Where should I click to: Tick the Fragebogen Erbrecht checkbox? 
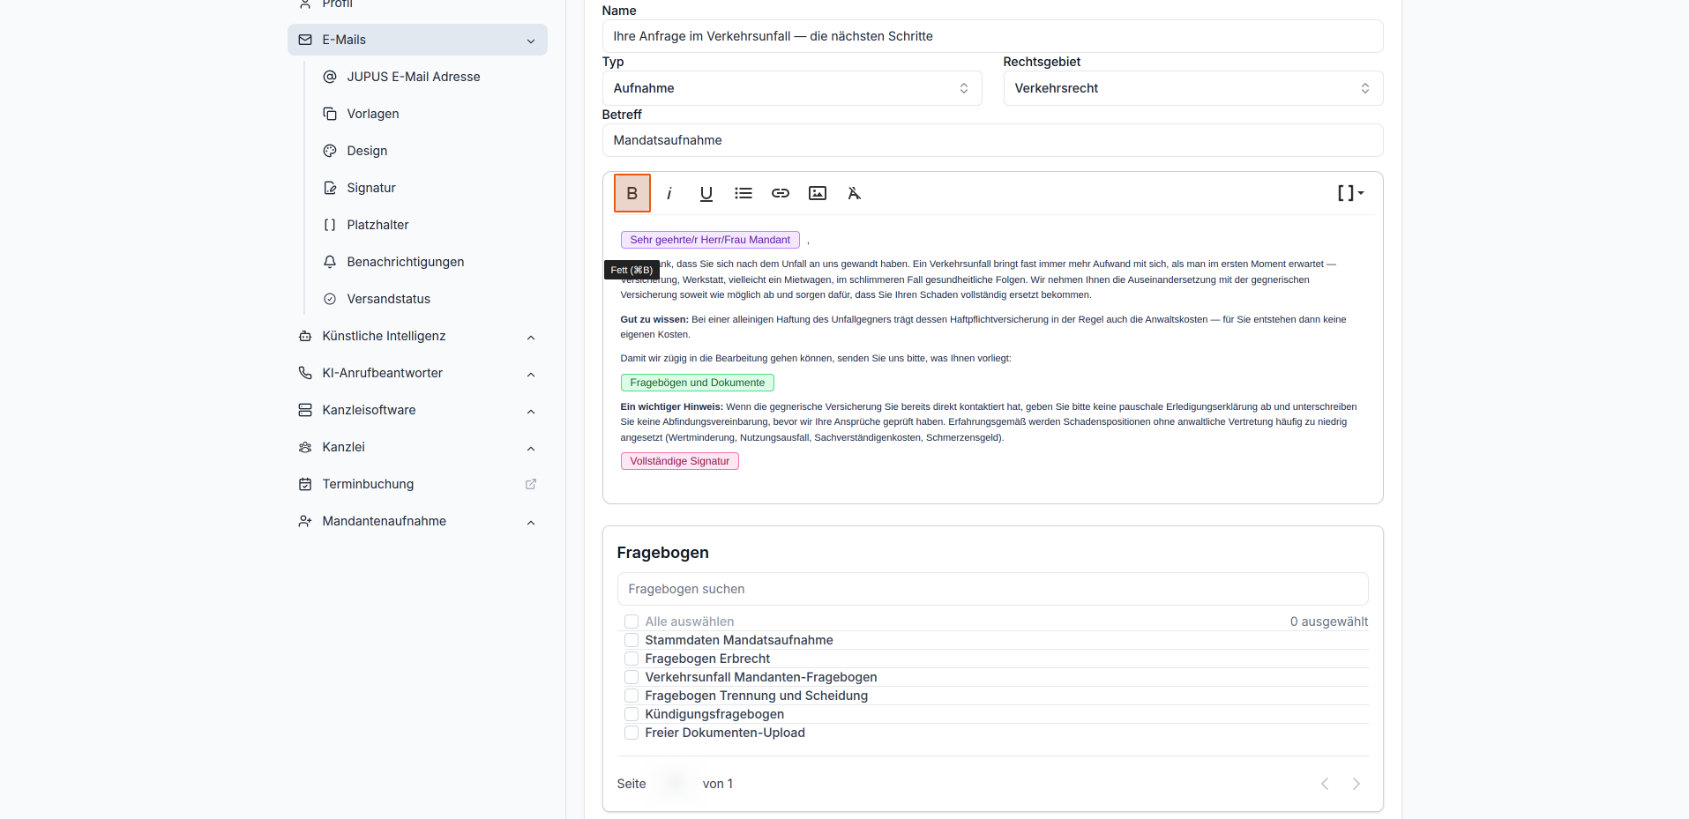(x=632, y=659)
